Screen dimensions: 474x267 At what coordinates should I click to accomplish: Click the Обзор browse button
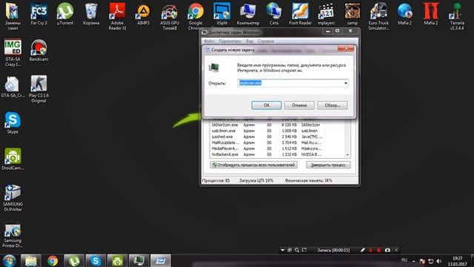tap(333, 105)
